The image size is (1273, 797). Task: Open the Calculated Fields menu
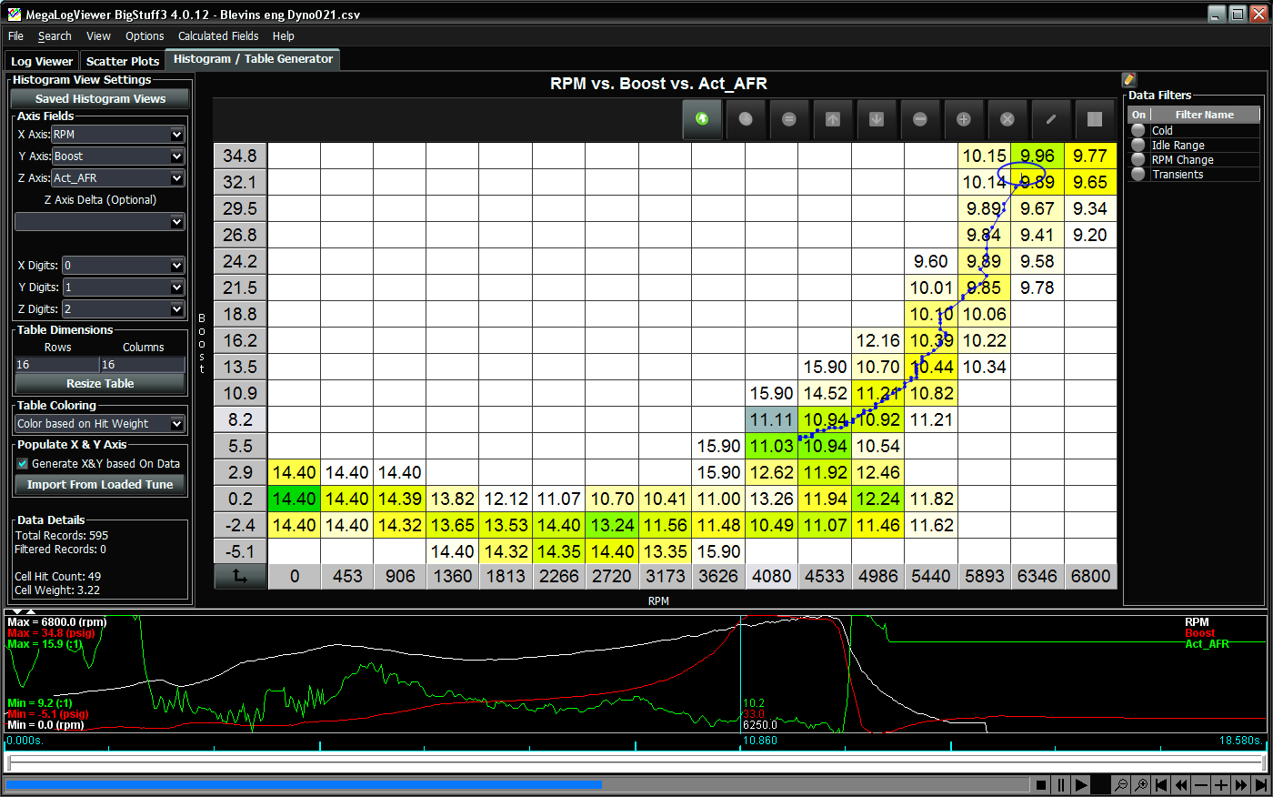click(218, 36)
